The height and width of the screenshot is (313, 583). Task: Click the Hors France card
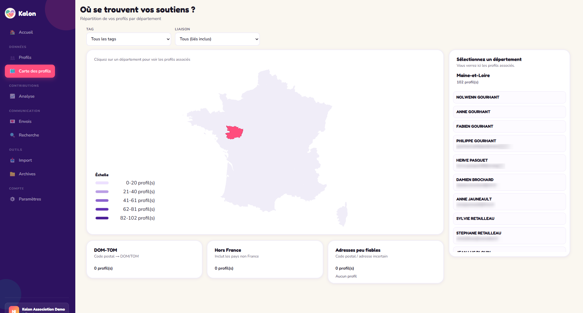click(x=265, y=259)
